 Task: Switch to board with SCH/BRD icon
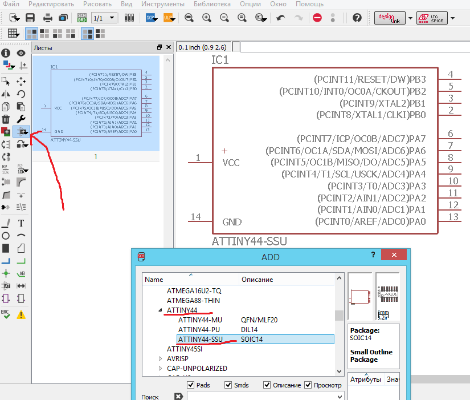tap(81, 18)
